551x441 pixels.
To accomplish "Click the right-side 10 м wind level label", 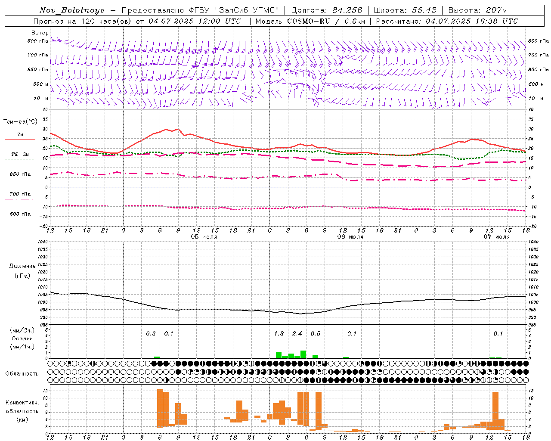I will coord(536,98).
